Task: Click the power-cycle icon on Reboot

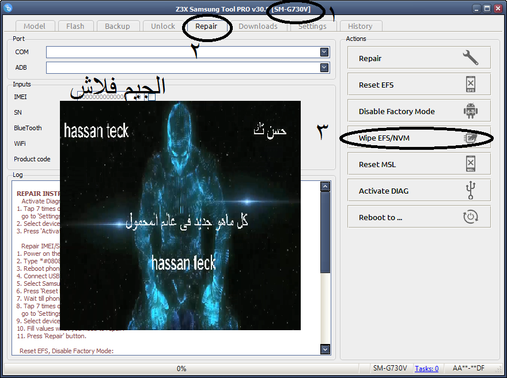Action: [471, 217]
